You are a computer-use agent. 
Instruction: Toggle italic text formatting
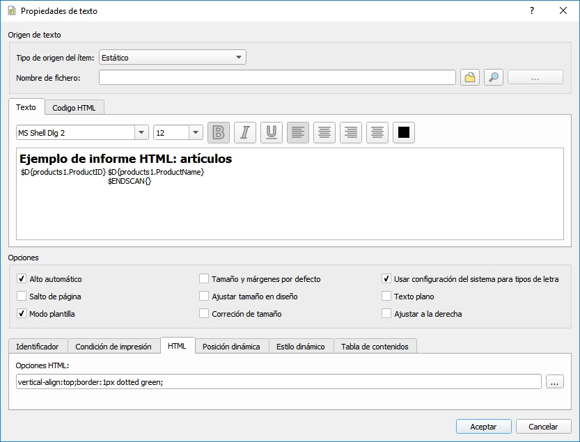(x=245, y=132)
